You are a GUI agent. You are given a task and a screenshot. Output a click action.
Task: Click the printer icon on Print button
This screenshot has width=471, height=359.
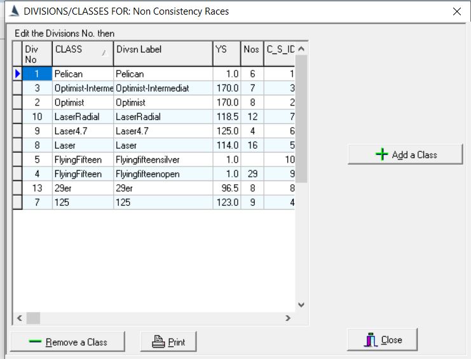point(158,342)
